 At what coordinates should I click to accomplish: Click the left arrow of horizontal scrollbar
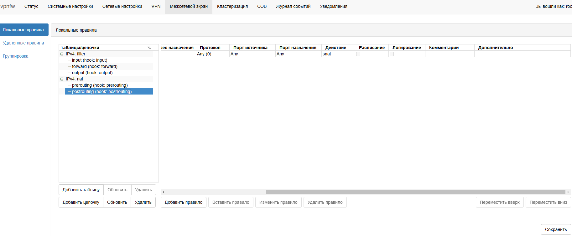164,192
